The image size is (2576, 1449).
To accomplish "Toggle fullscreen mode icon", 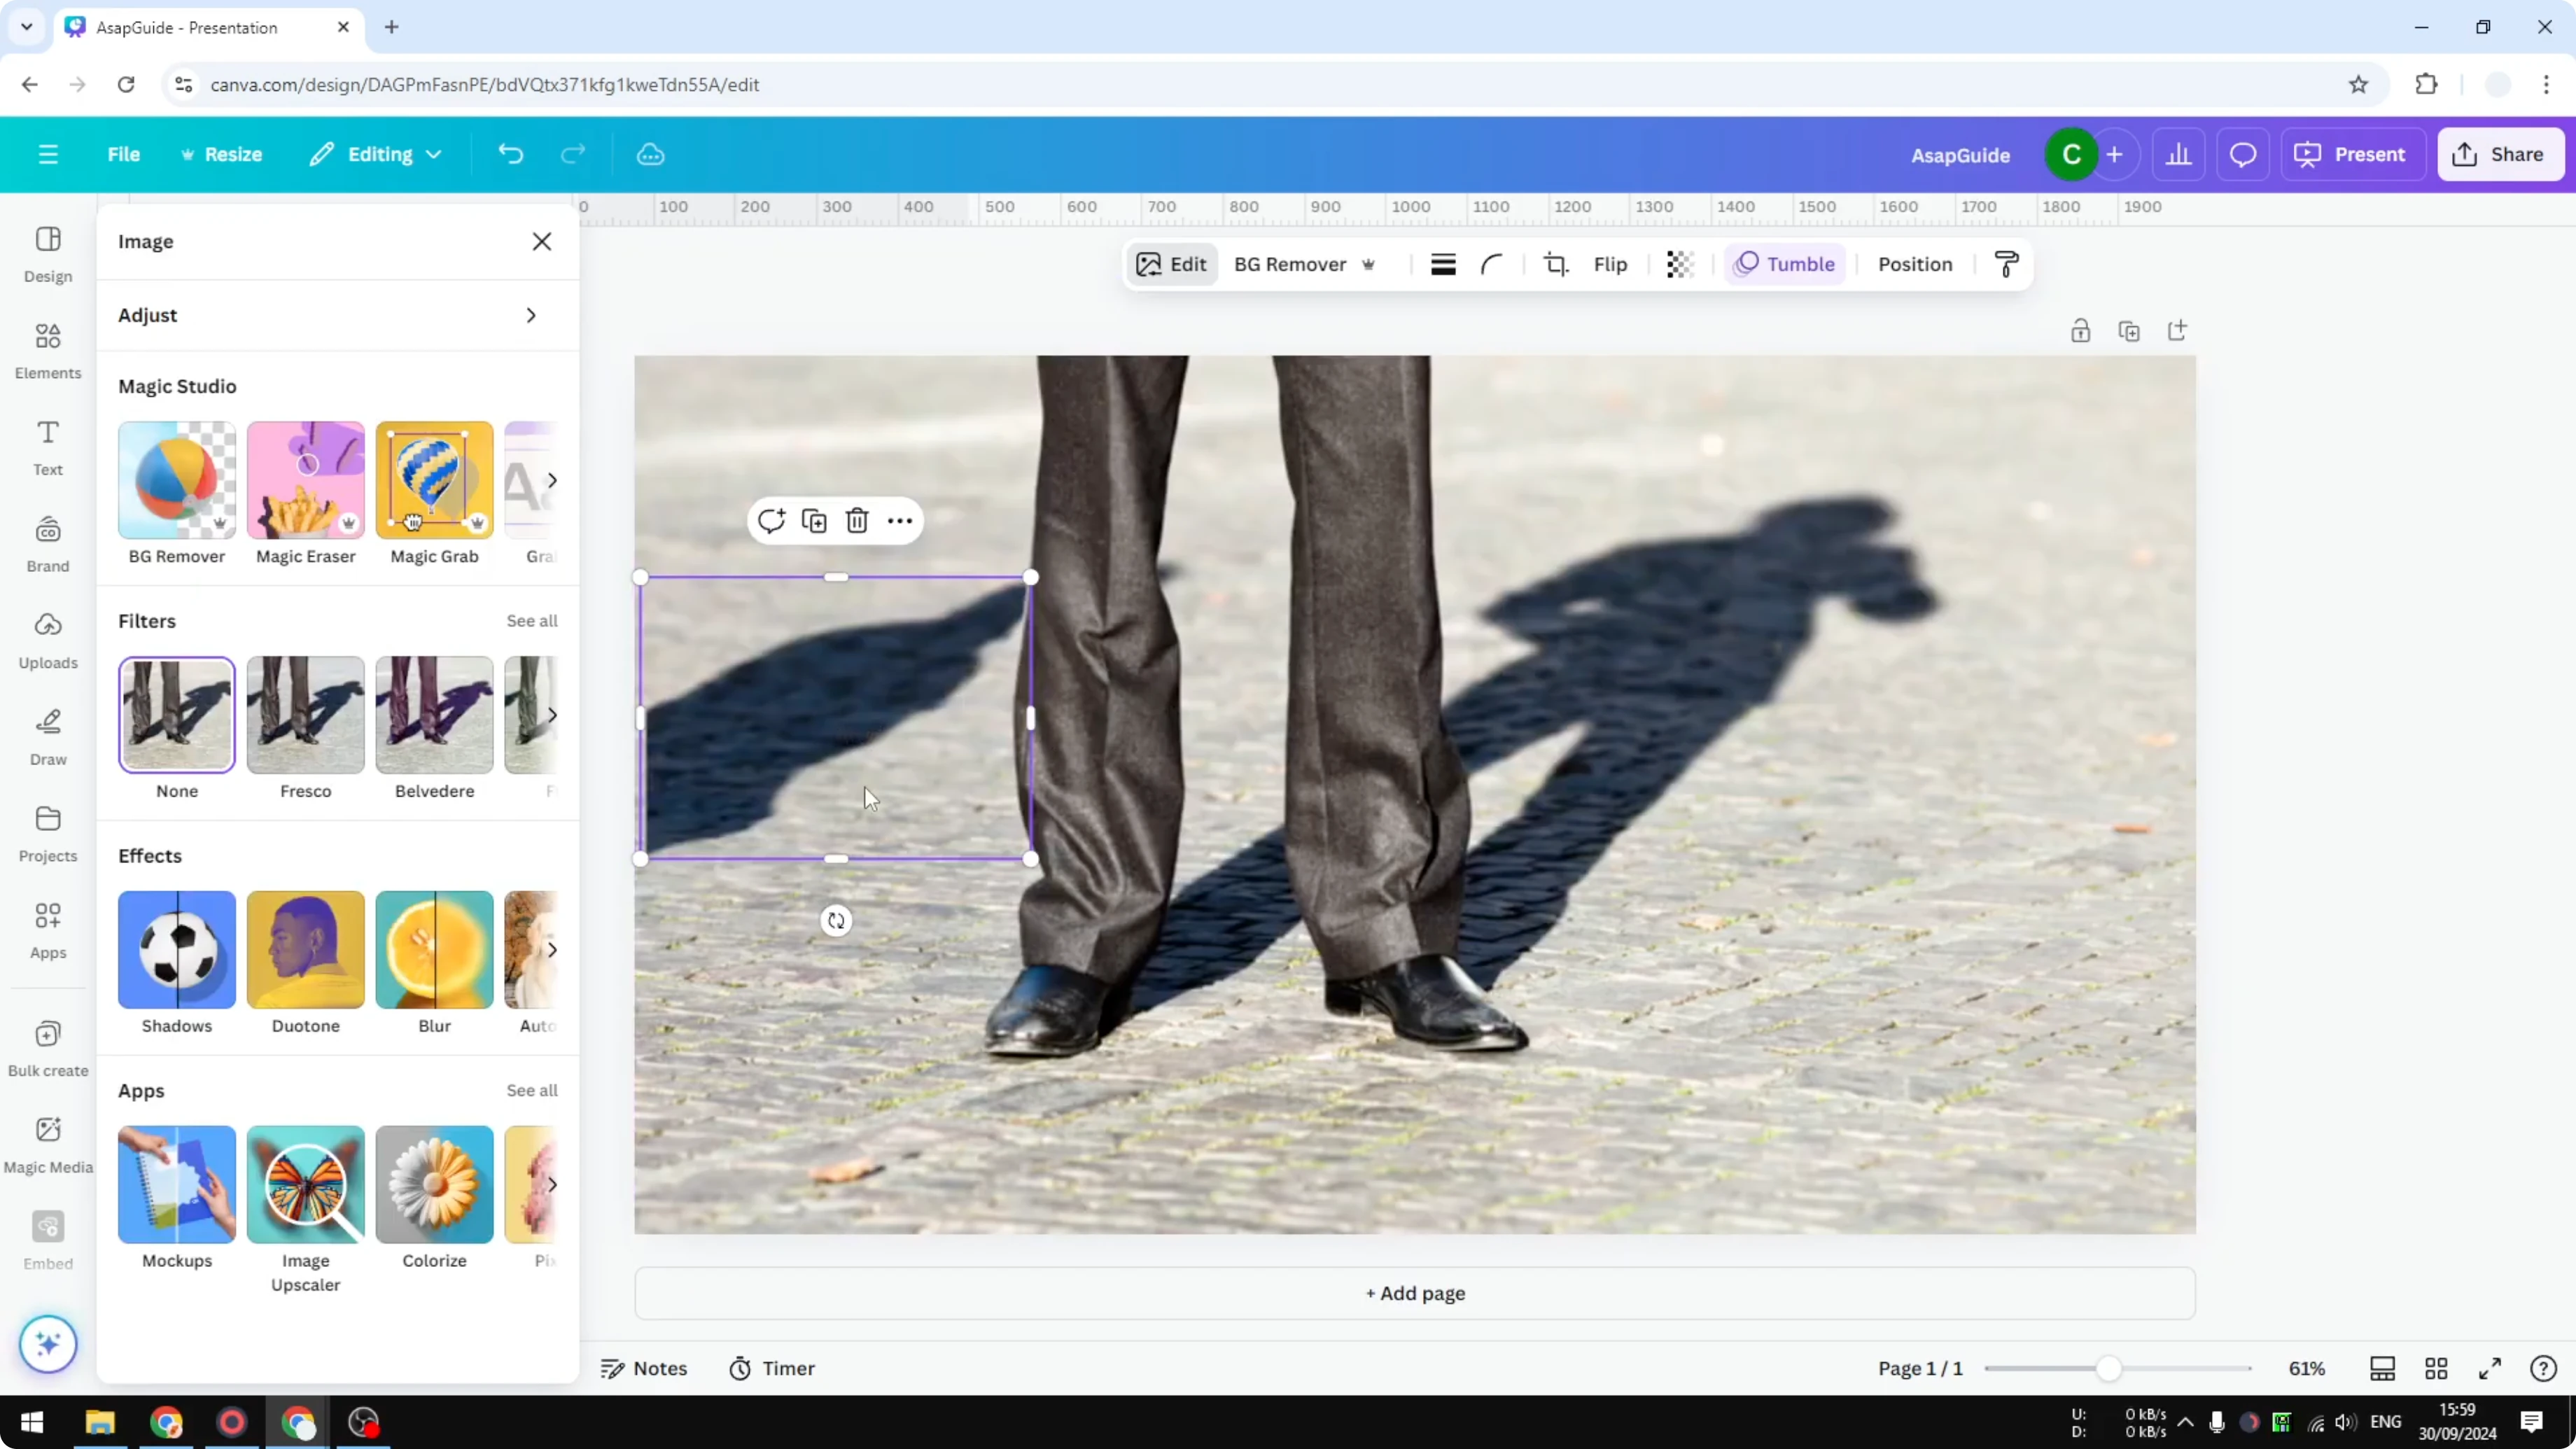I will click(x=2490, y=1368).
